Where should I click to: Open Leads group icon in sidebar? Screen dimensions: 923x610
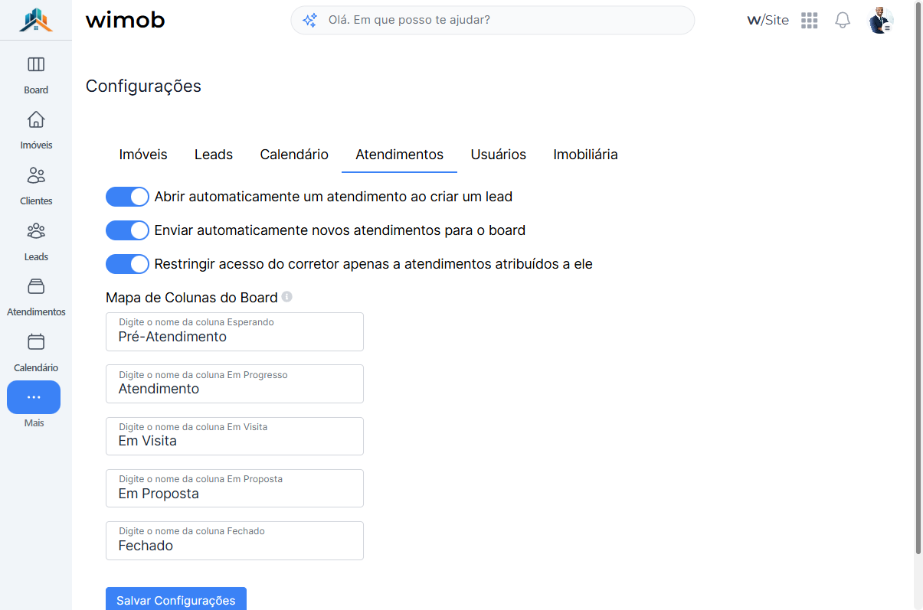tap(36, 231)
